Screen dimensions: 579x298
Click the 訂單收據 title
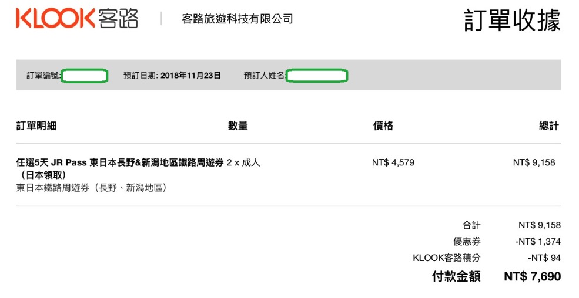(x=512, y=20)
